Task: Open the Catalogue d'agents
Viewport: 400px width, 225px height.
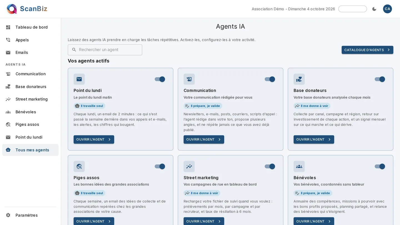Action: [367, 50]
